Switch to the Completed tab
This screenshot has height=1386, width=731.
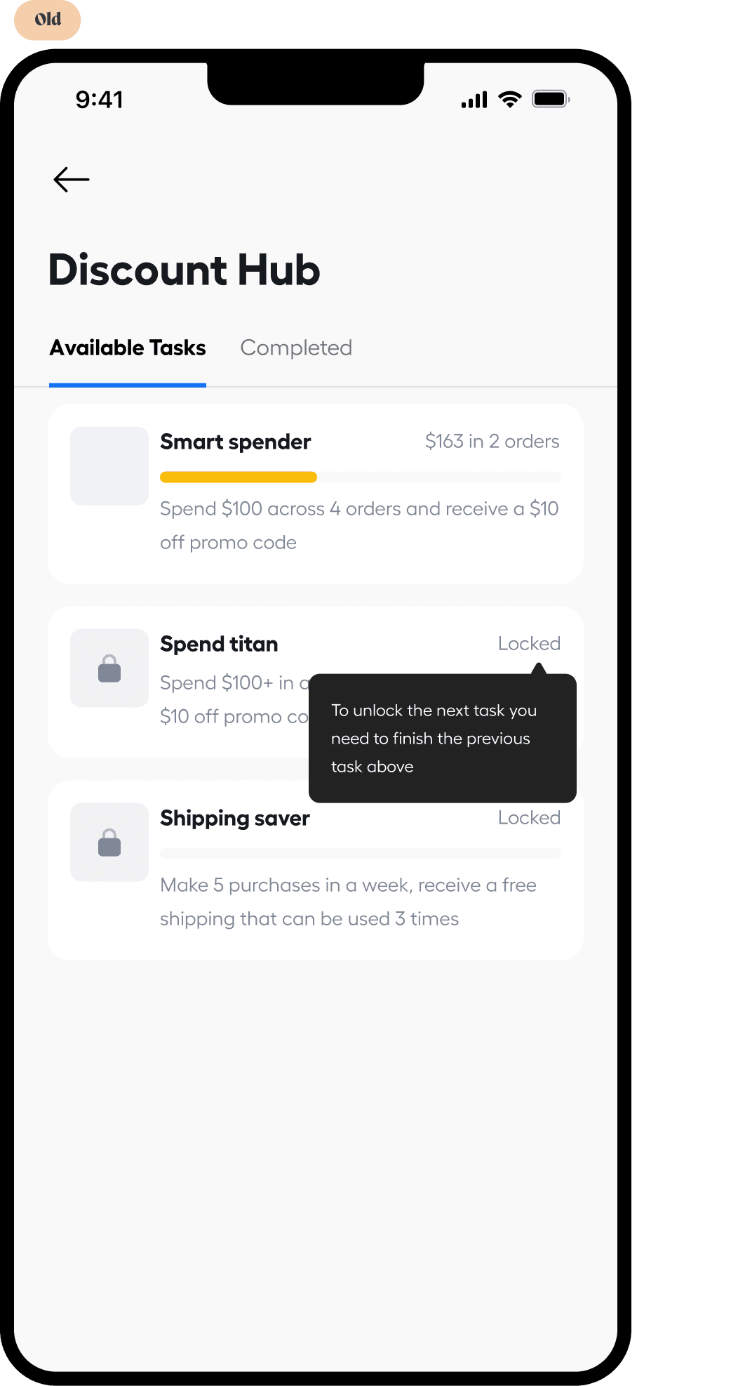[x=296, y=348]
